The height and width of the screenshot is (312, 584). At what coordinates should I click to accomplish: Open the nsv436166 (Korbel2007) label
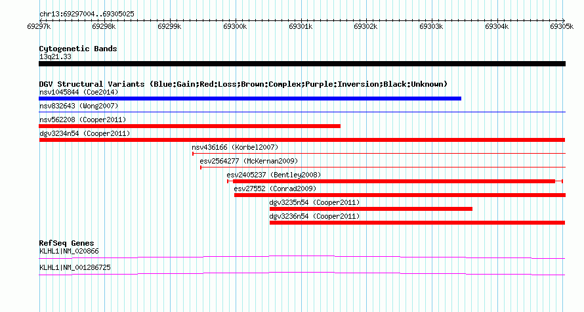235,147
